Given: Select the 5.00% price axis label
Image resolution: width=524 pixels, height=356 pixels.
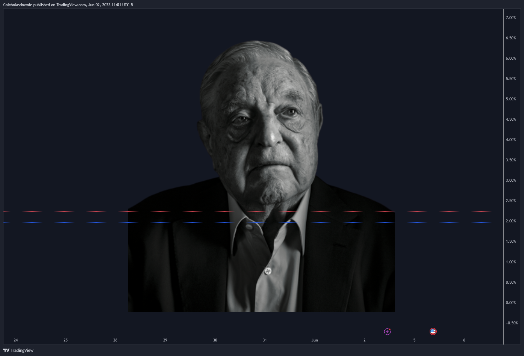Looking at the screenshot, I should 511,99.
